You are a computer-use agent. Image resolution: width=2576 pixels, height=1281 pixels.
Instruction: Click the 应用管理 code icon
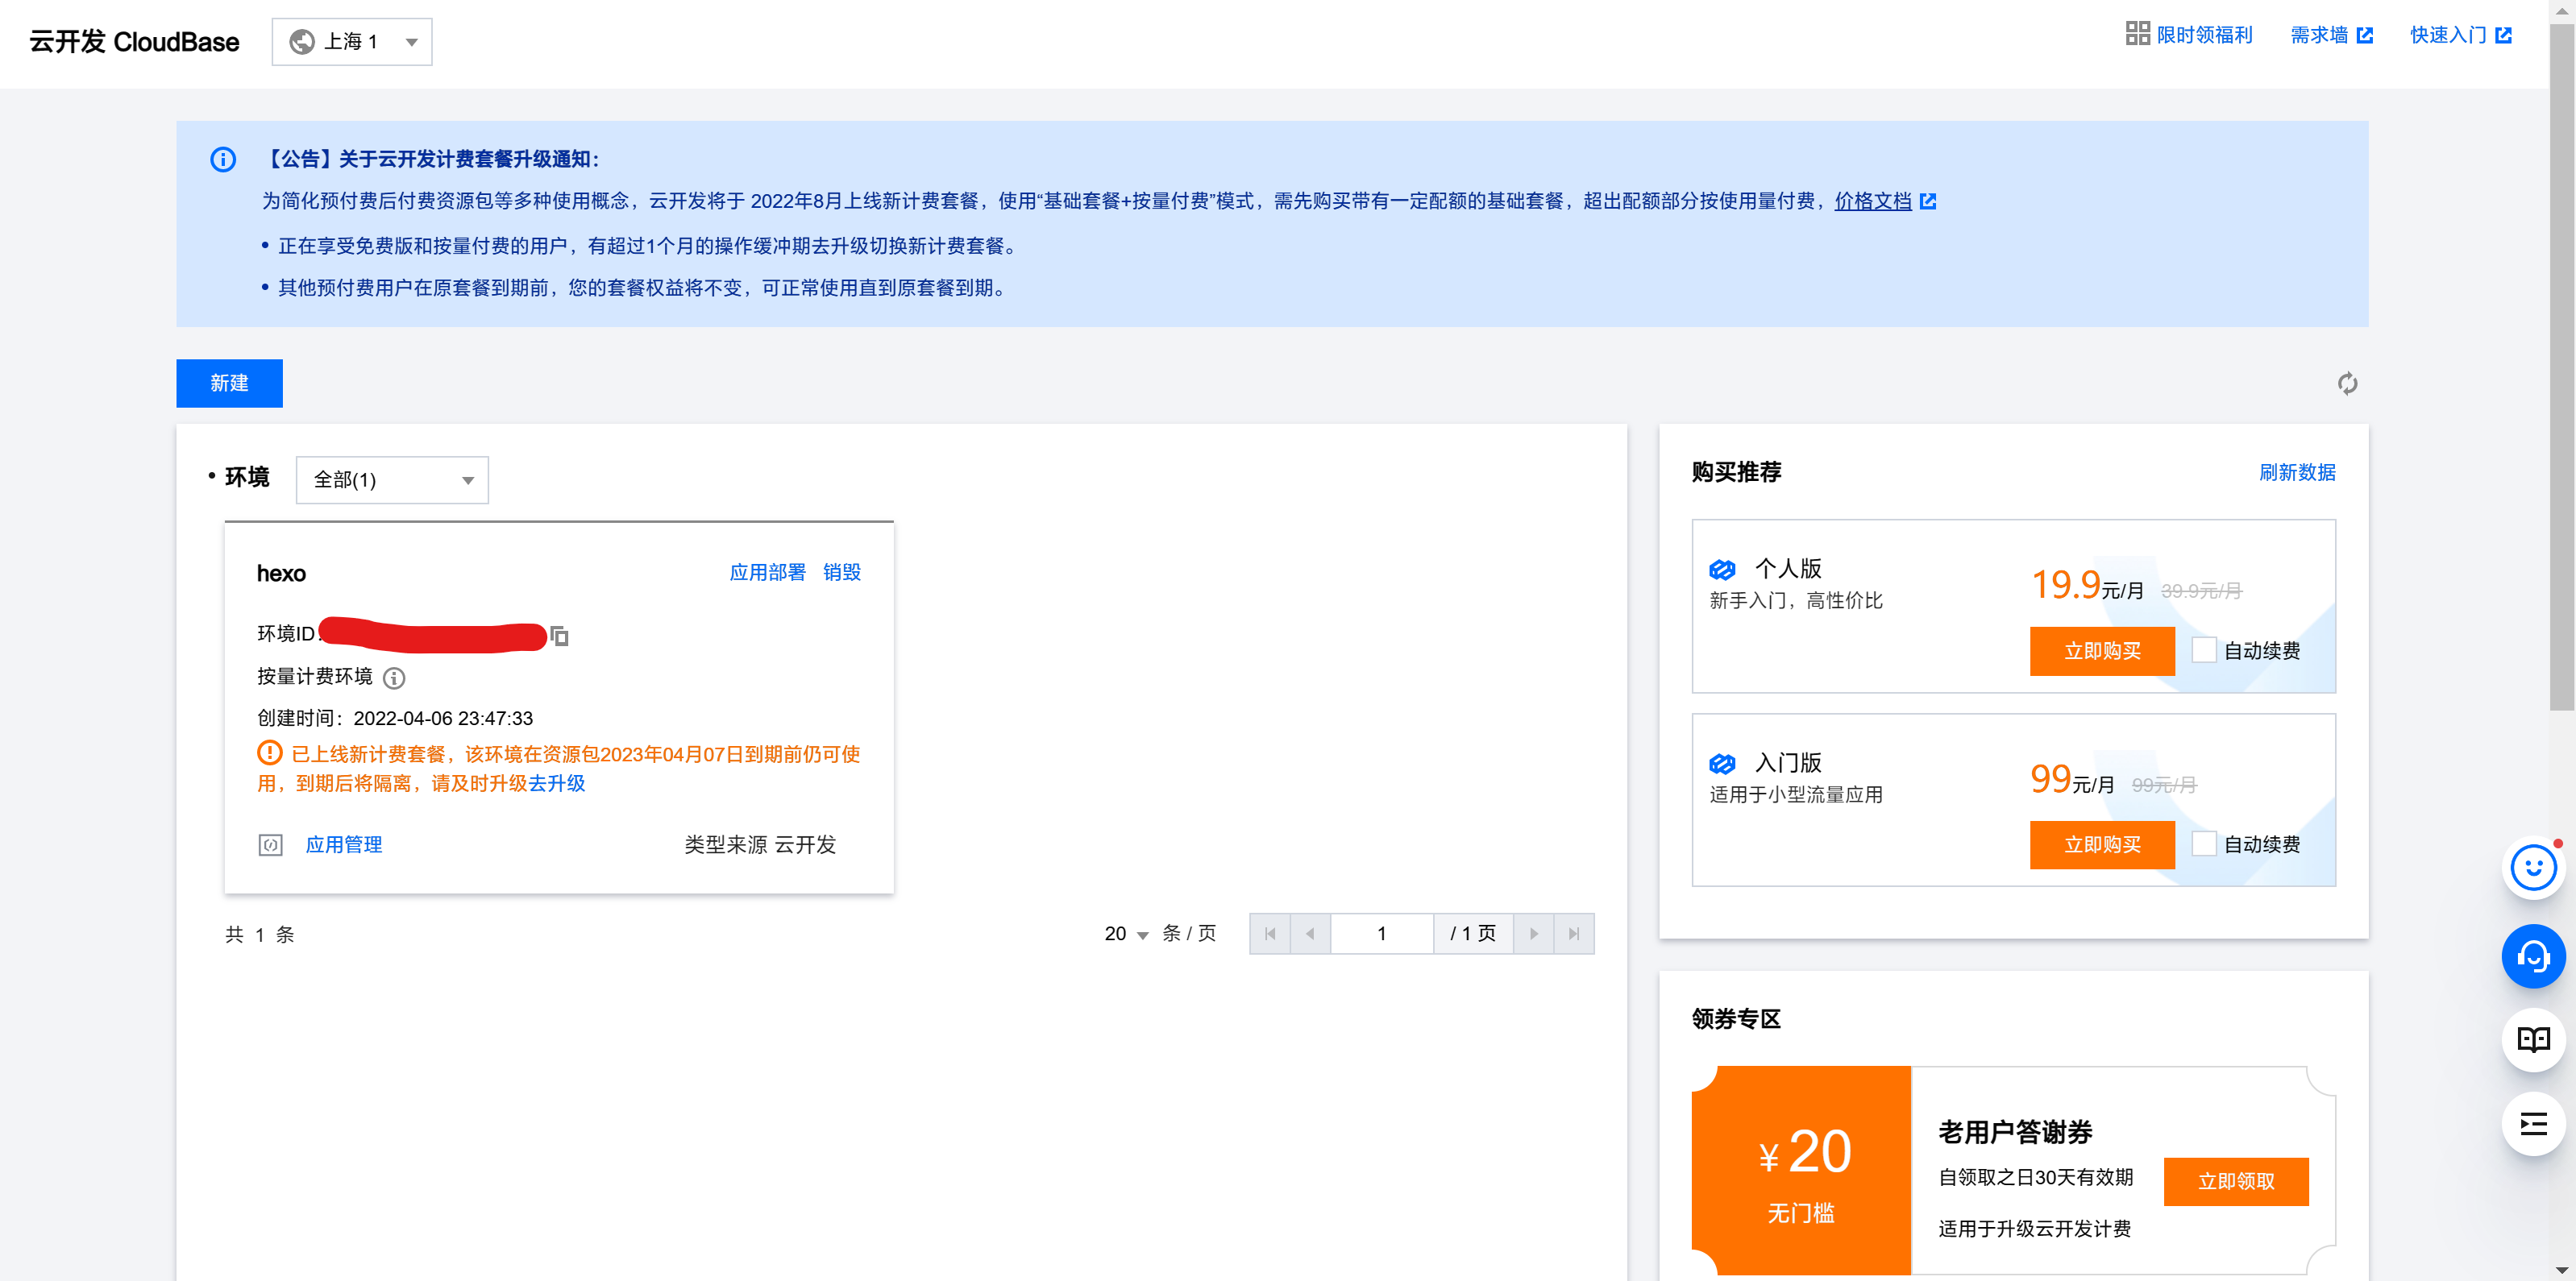click(x=271, y=845)
